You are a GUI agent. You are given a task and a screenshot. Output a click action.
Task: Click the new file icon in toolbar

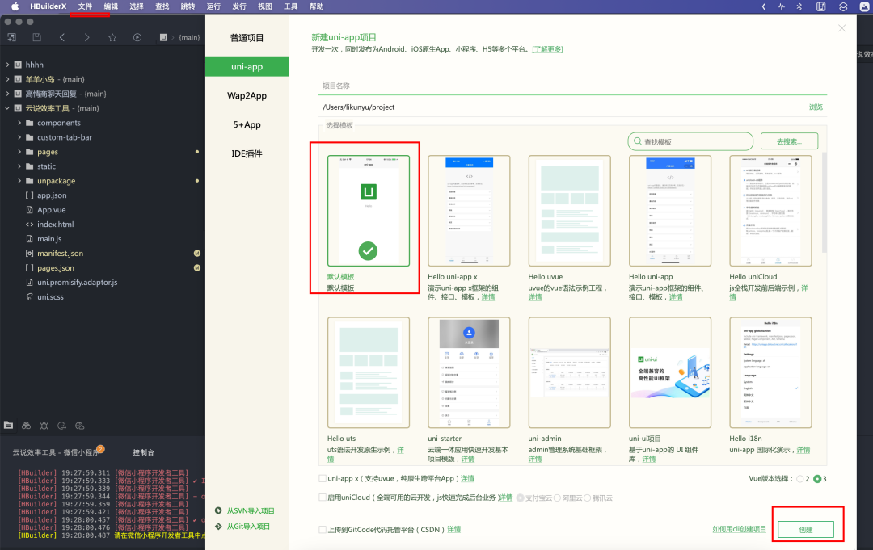11,37
